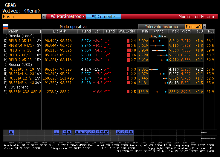Open the yield sparkline for RFLB 7 ½ 18

coord(107,50)
